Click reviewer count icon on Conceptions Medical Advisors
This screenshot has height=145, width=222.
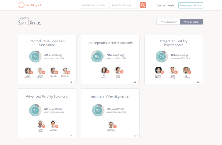pyautogui.click(x=135, y=82)
